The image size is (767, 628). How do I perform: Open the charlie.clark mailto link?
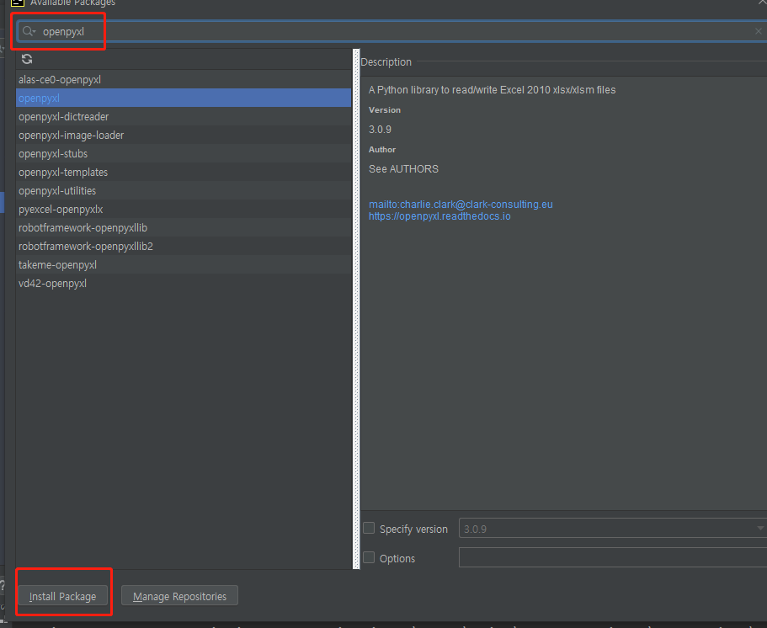461,205
